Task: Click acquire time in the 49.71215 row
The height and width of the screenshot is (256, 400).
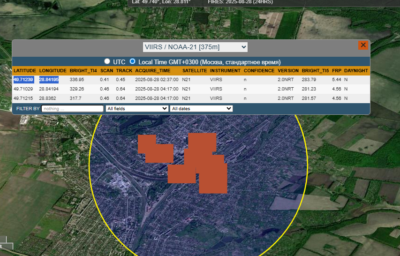Action: point(157,98)
